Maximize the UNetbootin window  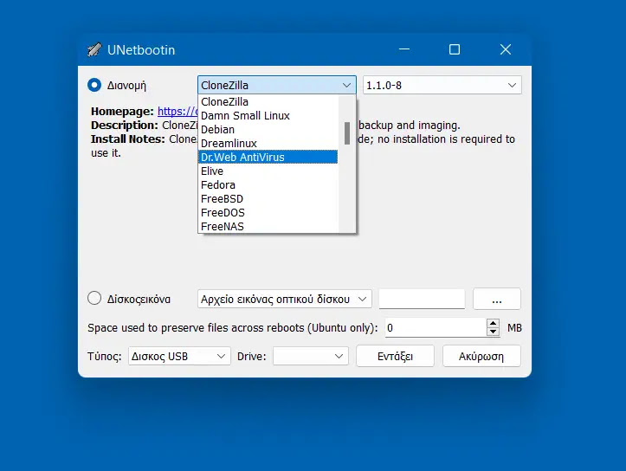[455, 49]
